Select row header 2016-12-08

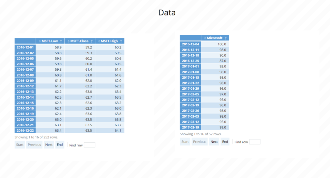pyautogui.click(x=25, y=75)
